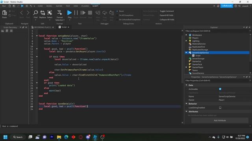Select the Workspace item in Explorer
Viewport: 252px width, 141px height.
(197, 35)
